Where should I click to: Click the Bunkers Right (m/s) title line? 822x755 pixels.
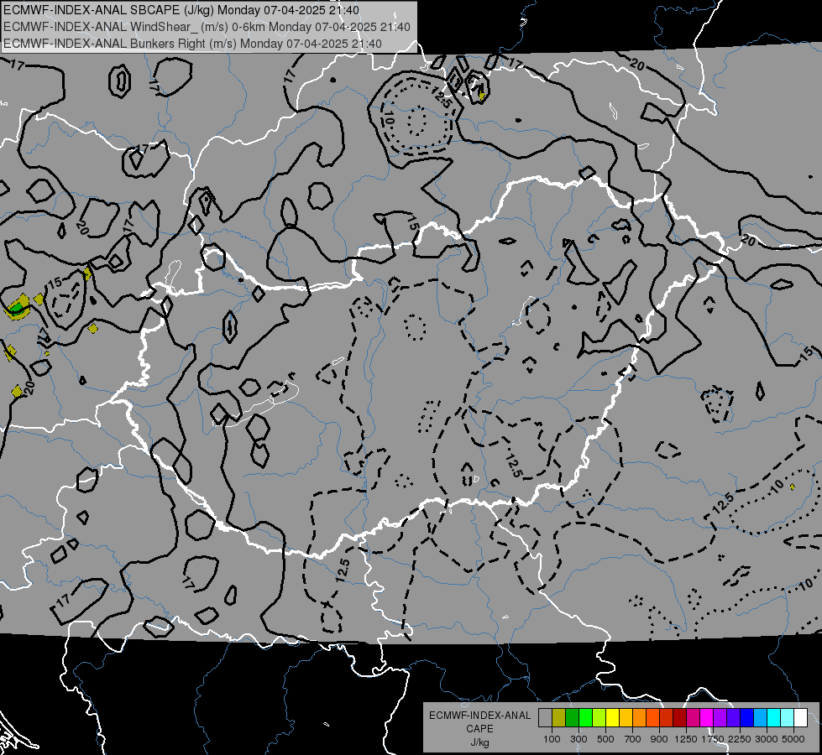[x=192, y=44]
